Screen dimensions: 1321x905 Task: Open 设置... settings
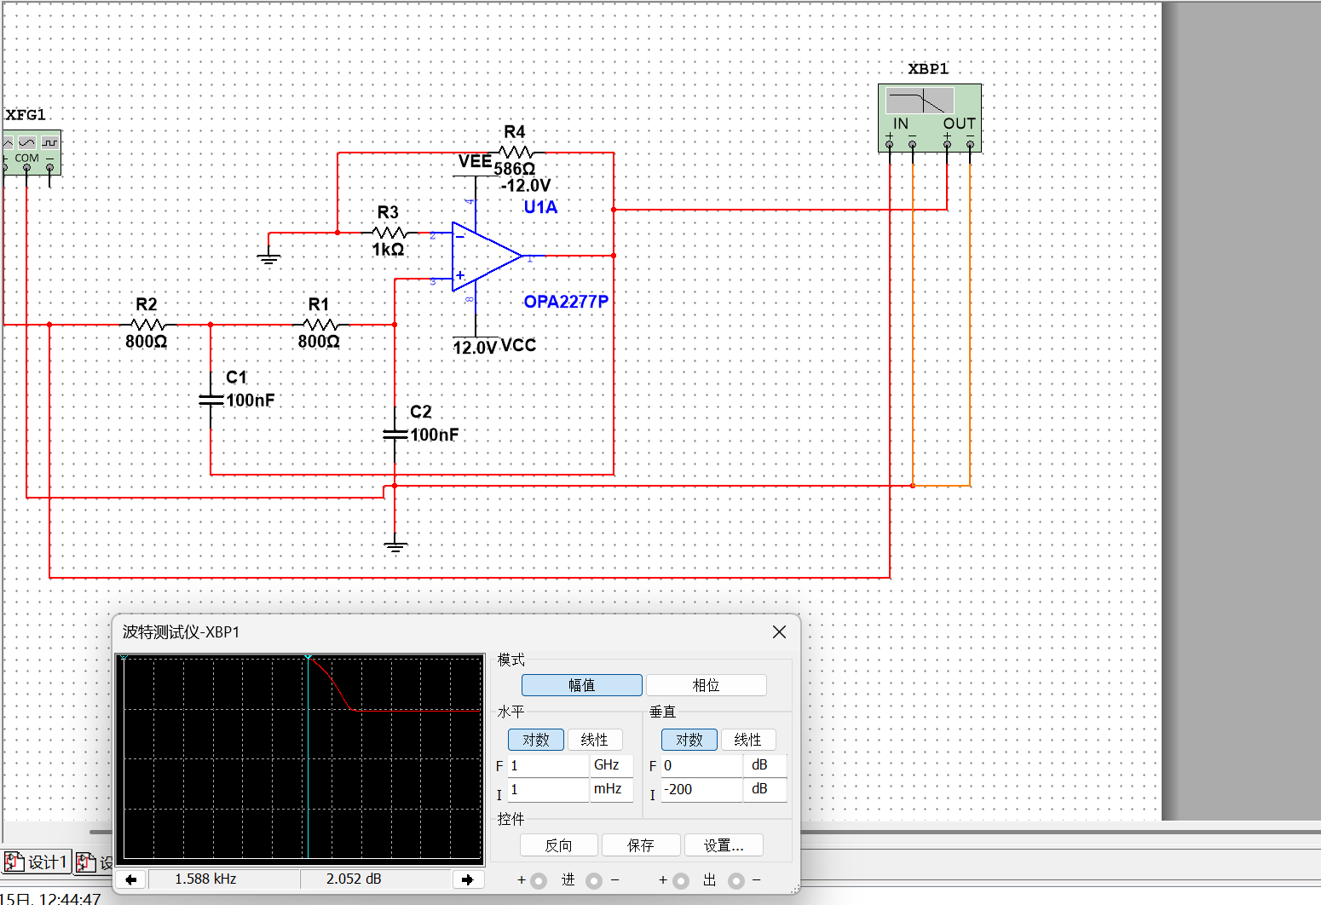point(724,845)
